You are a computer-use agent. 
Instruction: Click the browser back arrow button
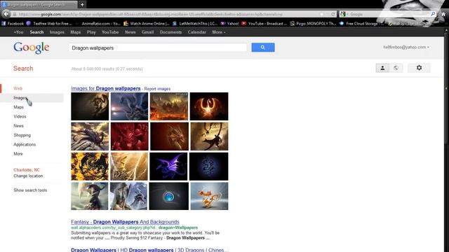click(x=6, y=14)
